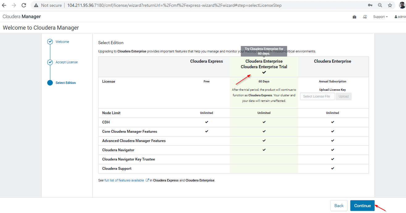
Task: Open the Chrome profile avatar
Action: pyautogui.click(x=402, y=5)
